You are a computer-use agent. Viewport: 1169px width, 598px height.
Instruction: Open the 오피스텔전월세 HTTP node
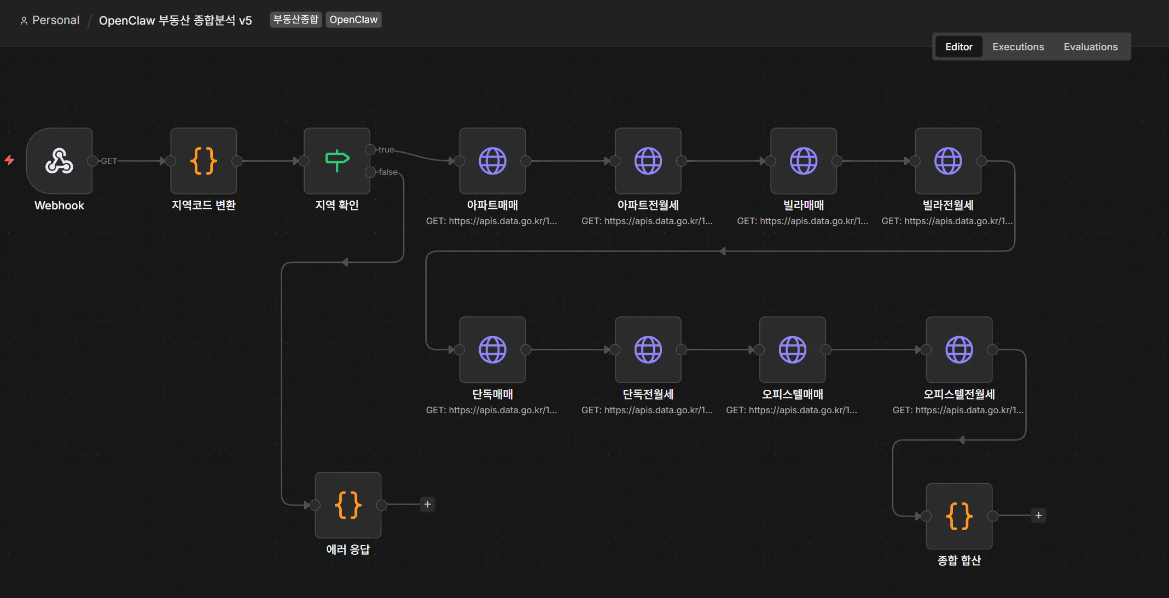959,350
